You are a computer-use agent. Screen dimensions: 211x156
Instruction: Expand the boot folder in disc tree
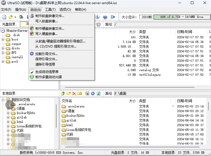click(3, 39)
